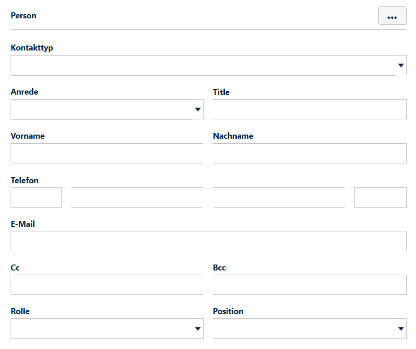Screen dimensions: 416x349
Task: Focus the Nachname text field
Action: click(x=310, y=153)
